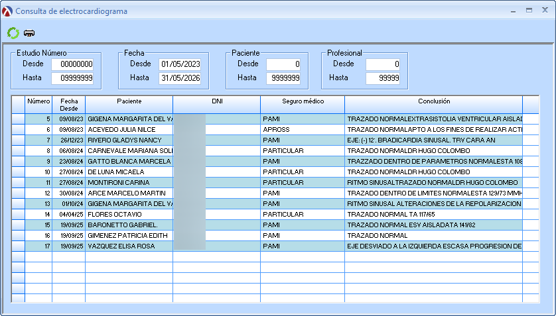This screenshot has width=556, height=316.
Task: Click the Paciente column header
Action: (129, 105)
